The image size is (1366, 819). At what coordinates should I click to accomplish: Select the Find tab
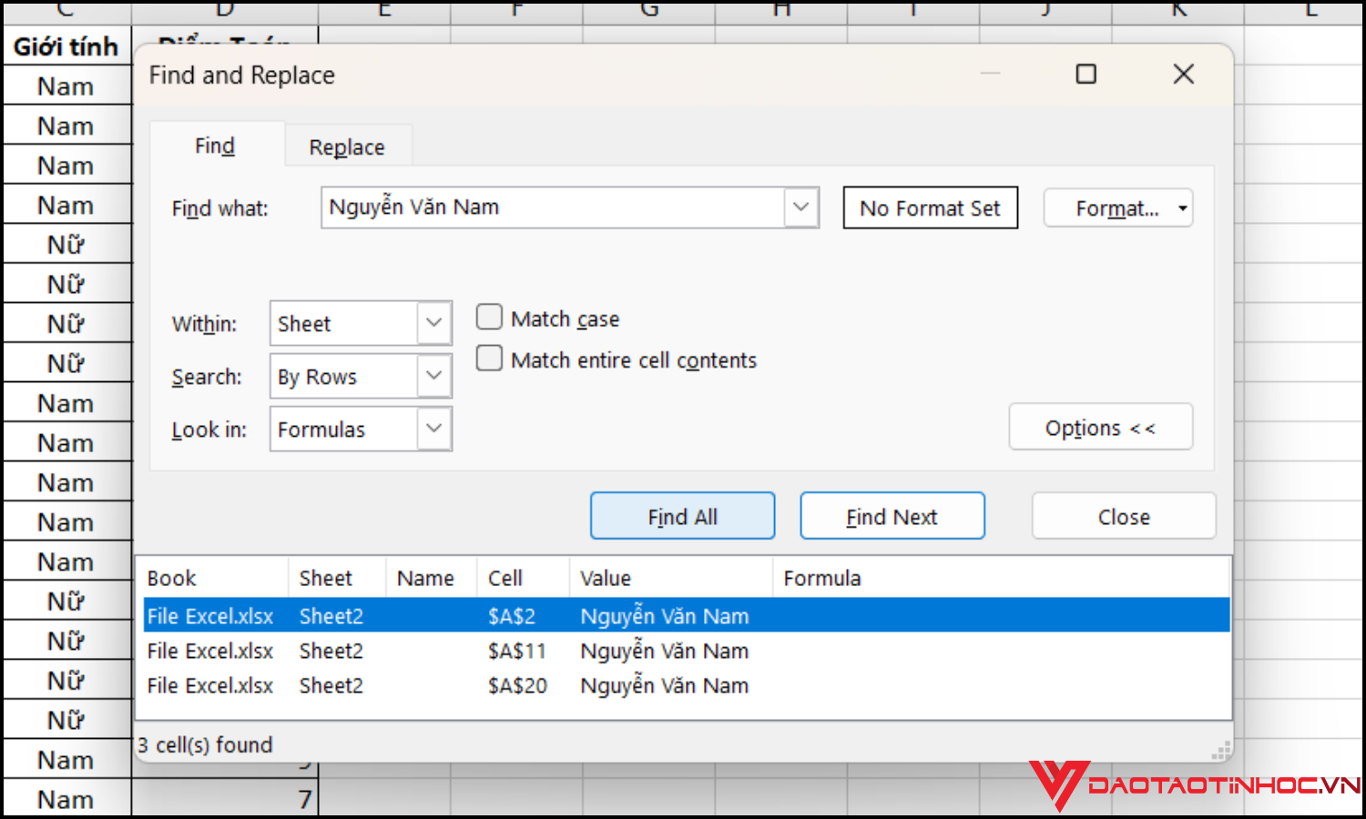(215, 147)
